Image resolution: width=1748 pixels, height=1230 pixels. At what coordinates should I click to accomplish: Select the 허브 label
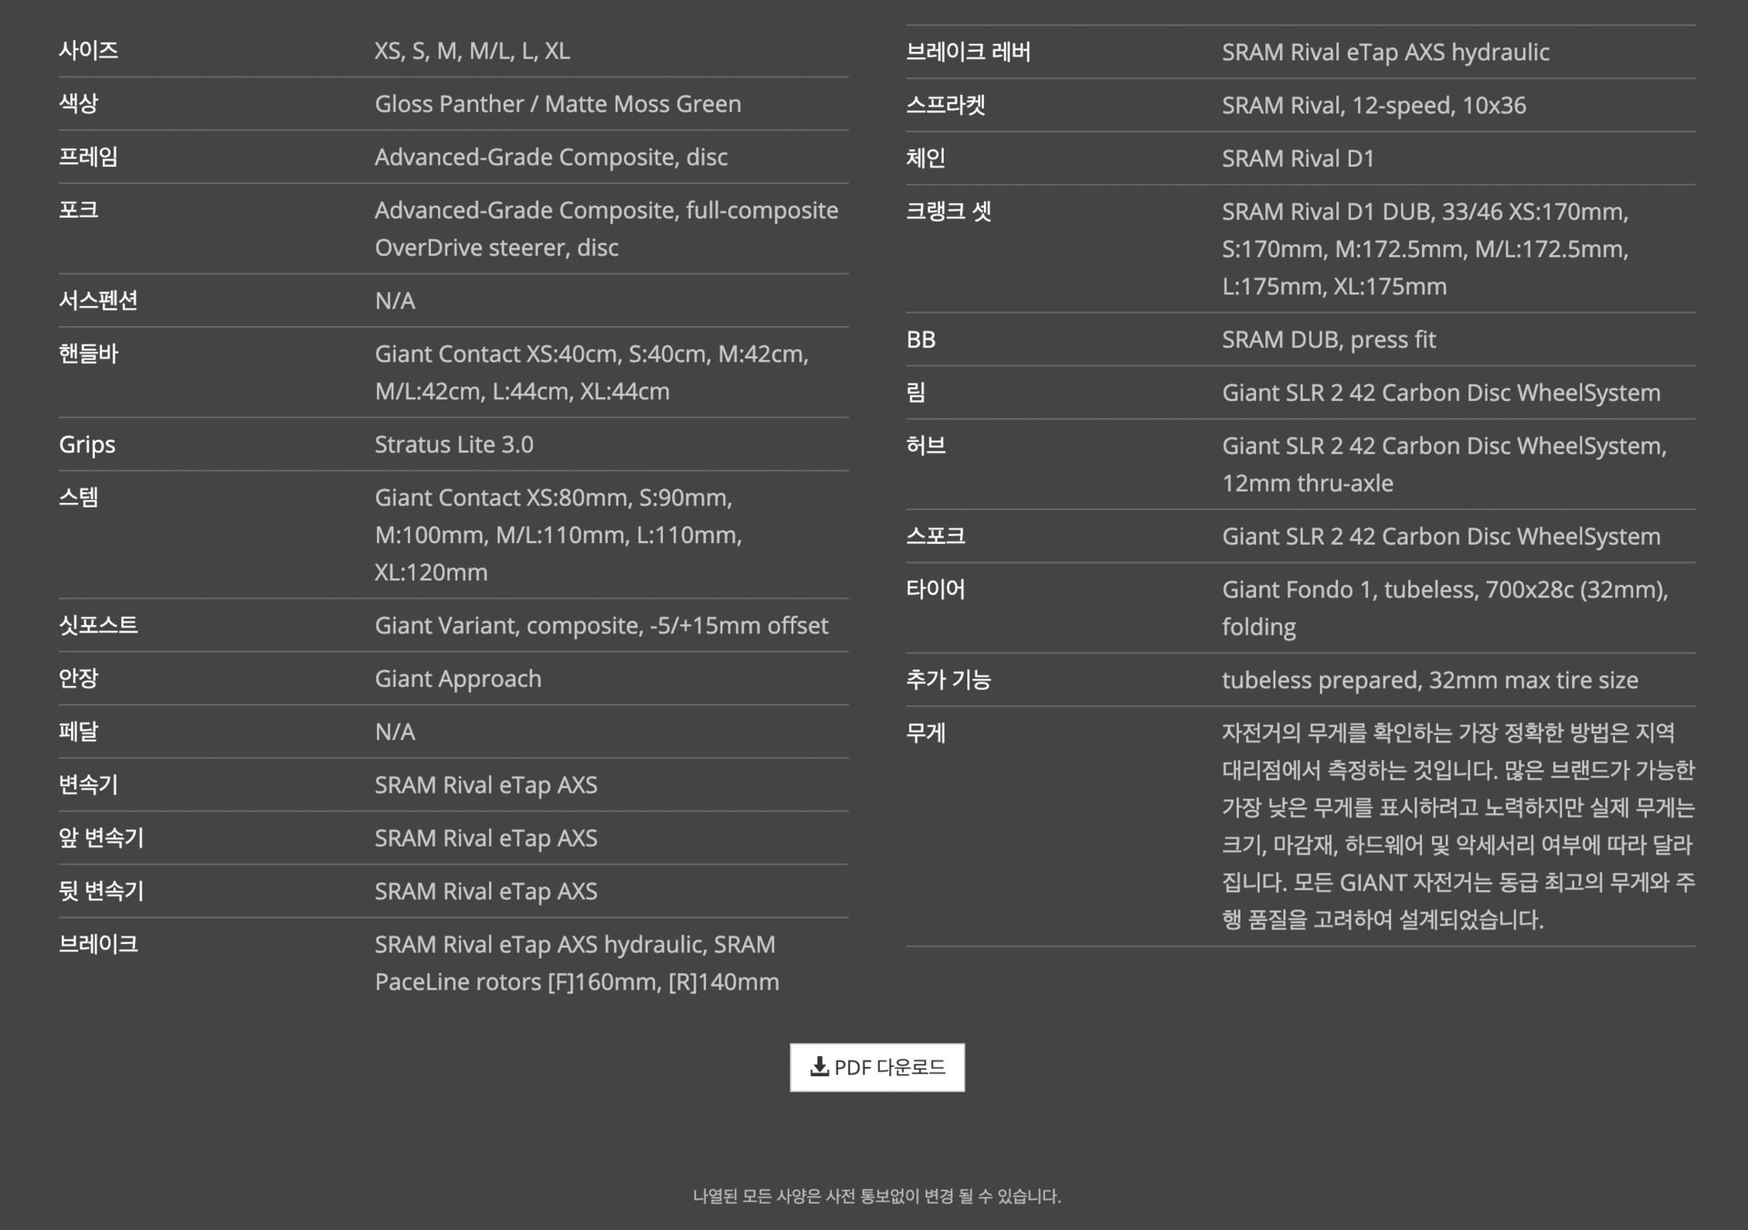click(925, 446)
